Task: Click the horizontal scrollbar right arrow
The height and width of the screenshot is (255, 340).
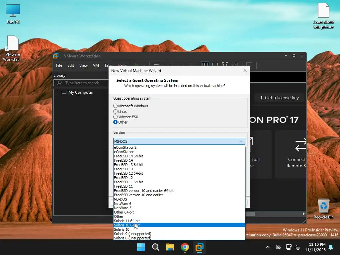Action: coord(303,214)
